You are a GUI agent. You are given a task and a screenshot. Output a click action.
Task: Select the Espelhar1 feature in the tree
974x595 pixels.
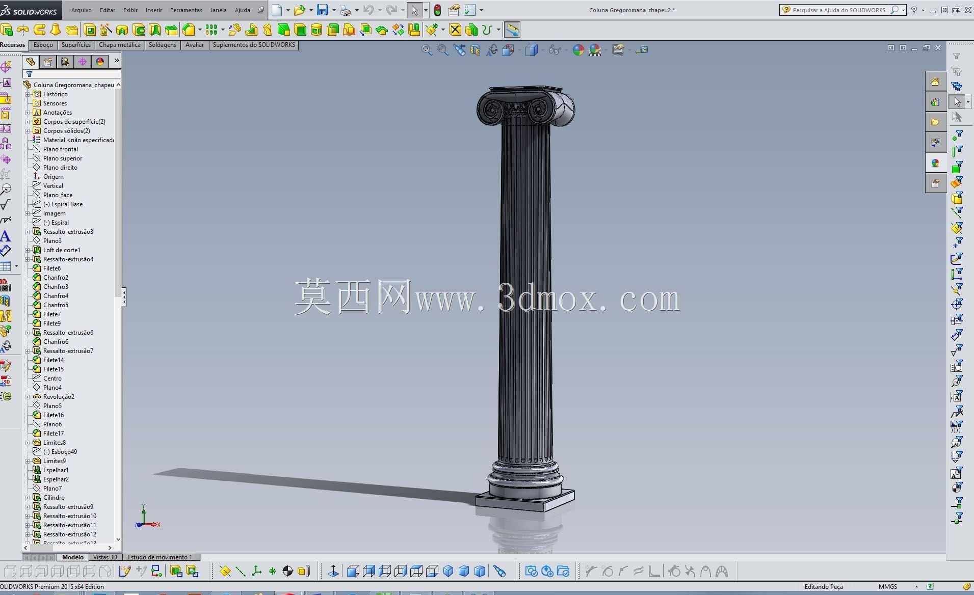click(56, 470)
